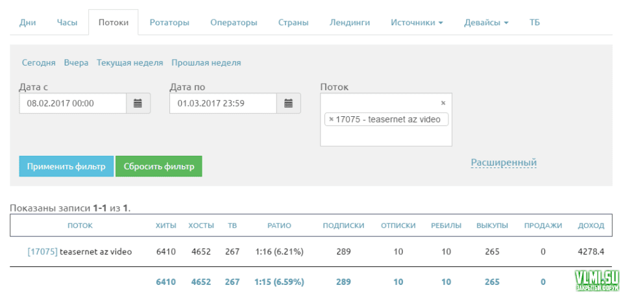Open calendar picker for 'Дата с'
623x296 pixels.
click(138, 103)
